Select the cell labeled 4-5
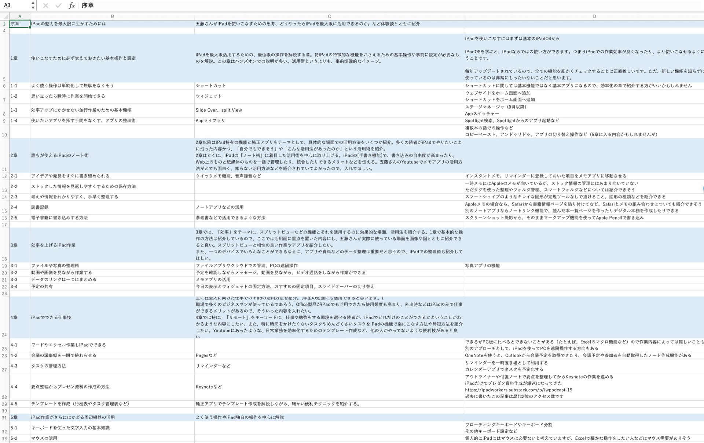This screenshot has width=704, height=443. point(20,404)
